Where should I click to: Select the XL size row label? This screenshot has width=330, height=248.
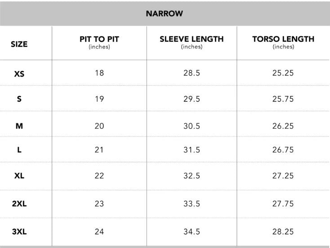click(x=19, y=176)
